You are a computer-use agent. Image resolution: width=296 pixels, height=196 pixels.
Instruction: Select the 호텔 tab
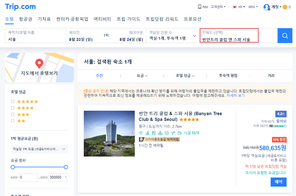(9, 19)
